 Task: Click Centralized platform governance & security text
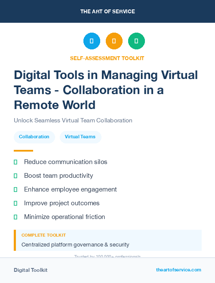[x=75, y=245]
